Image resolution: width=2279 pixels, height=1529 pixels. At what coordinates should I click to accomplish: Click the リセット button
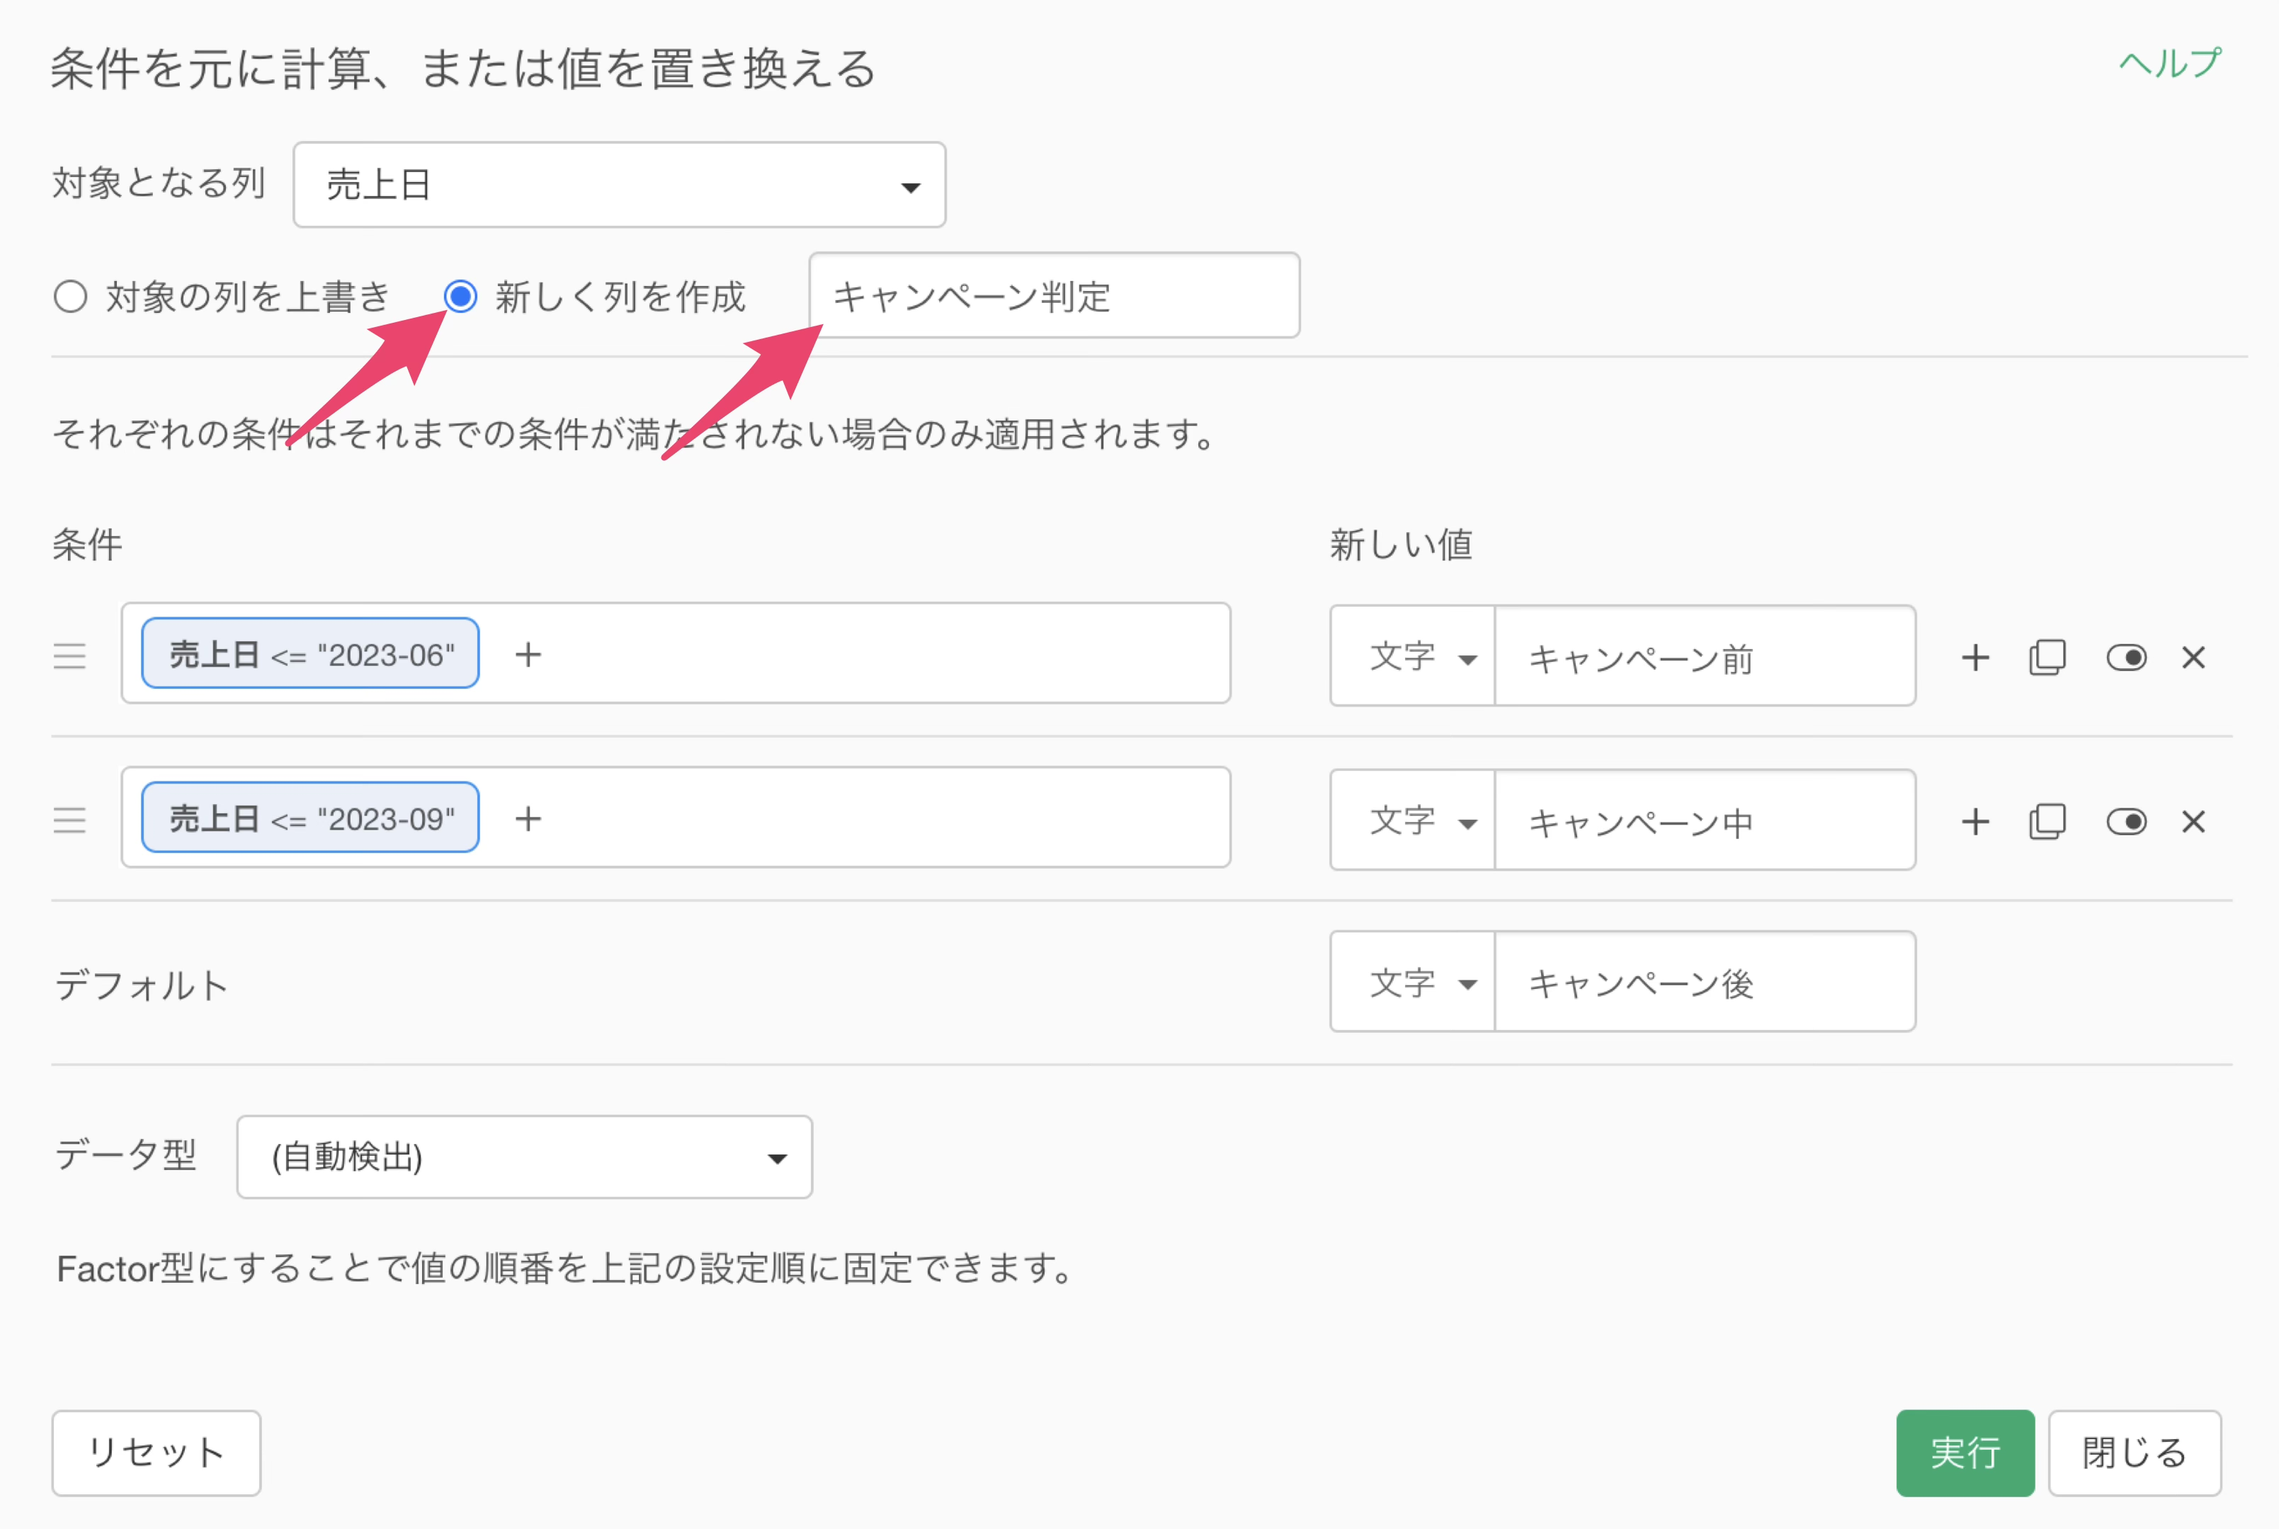pyautogui.click(x=156, y=1452)
